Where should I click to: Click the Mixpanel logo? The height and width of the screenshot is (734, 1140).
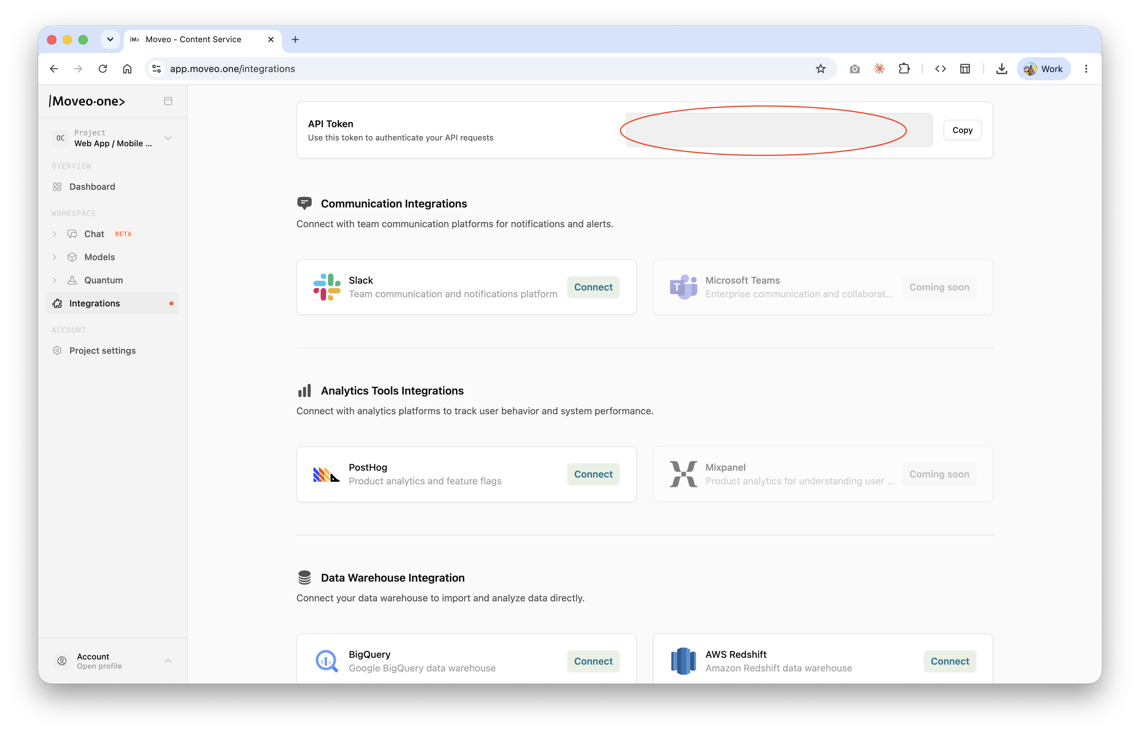point(683,474)
